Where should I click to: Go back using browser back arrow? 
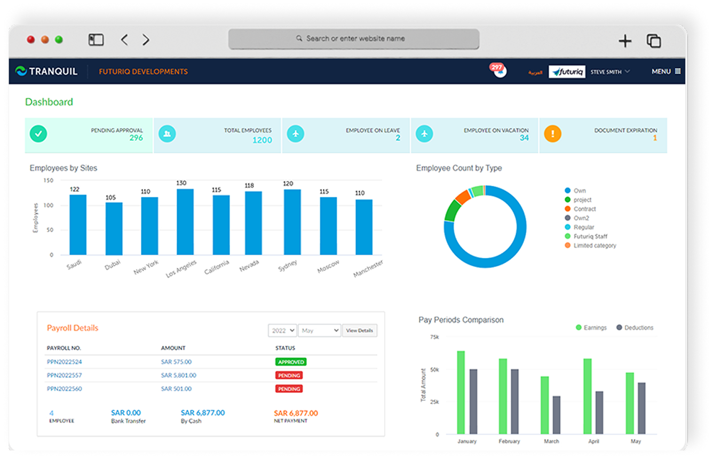[124, 40]
